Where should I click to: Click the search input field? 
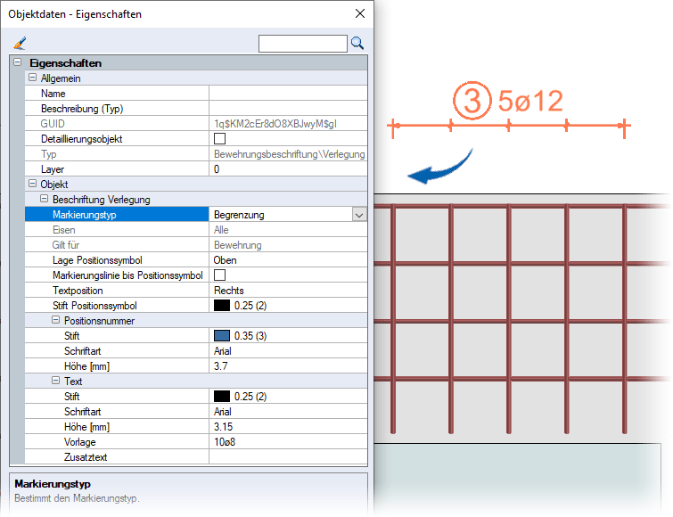(x=302, y=43)
